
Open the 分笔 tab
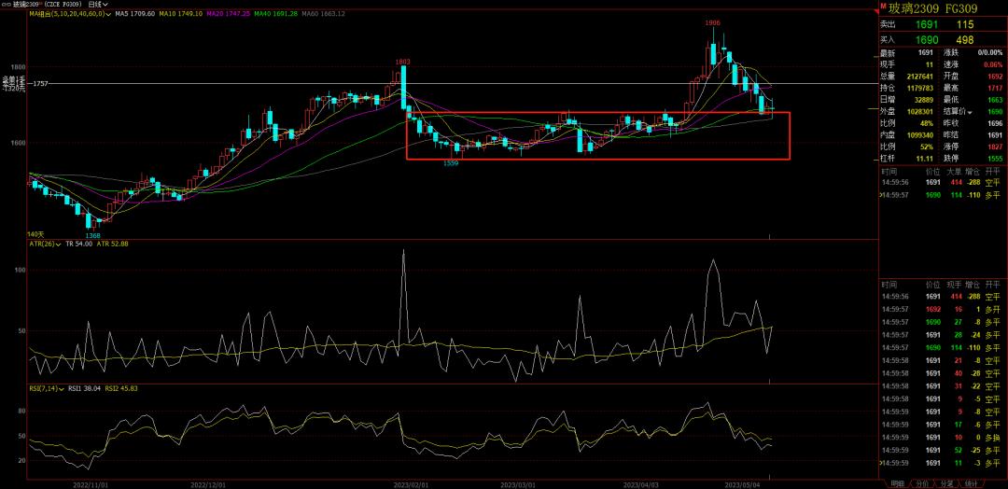click(x=946, y=483)
